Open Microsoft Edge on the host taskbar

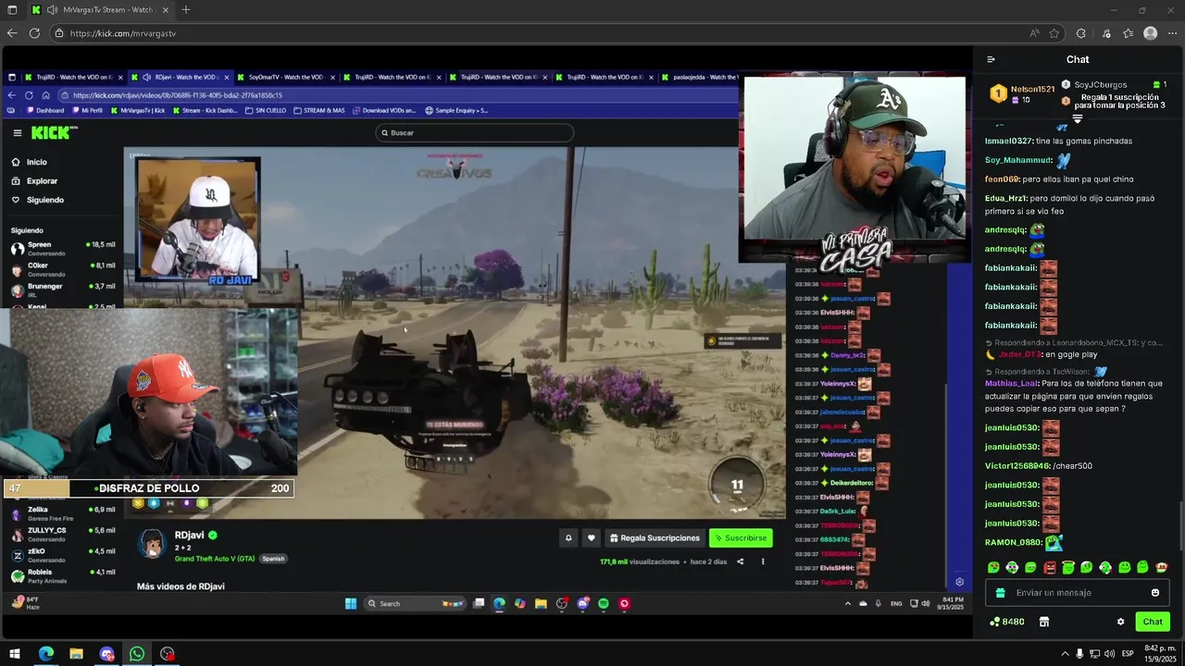click(45, 654)
